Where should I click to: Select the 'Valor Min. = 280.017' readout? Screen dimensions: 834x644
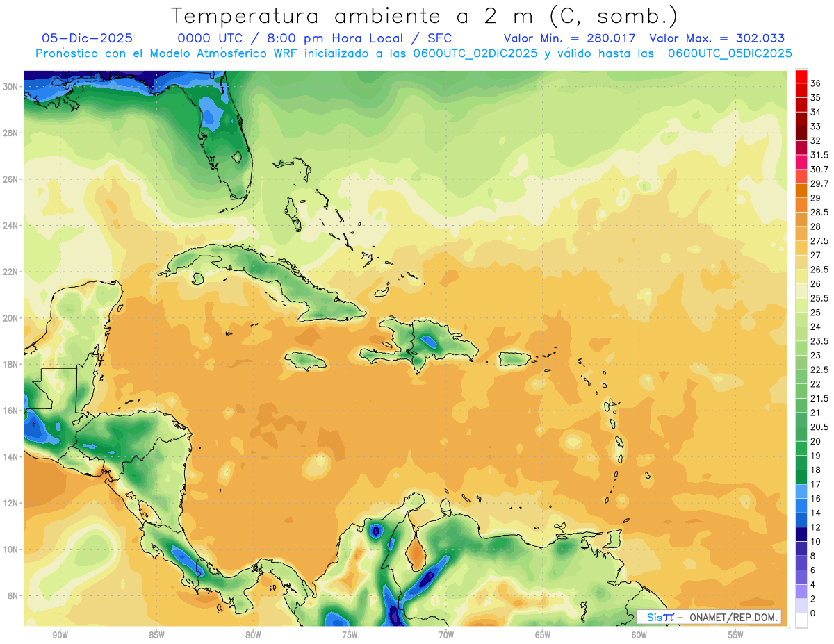tap(570, 38)
